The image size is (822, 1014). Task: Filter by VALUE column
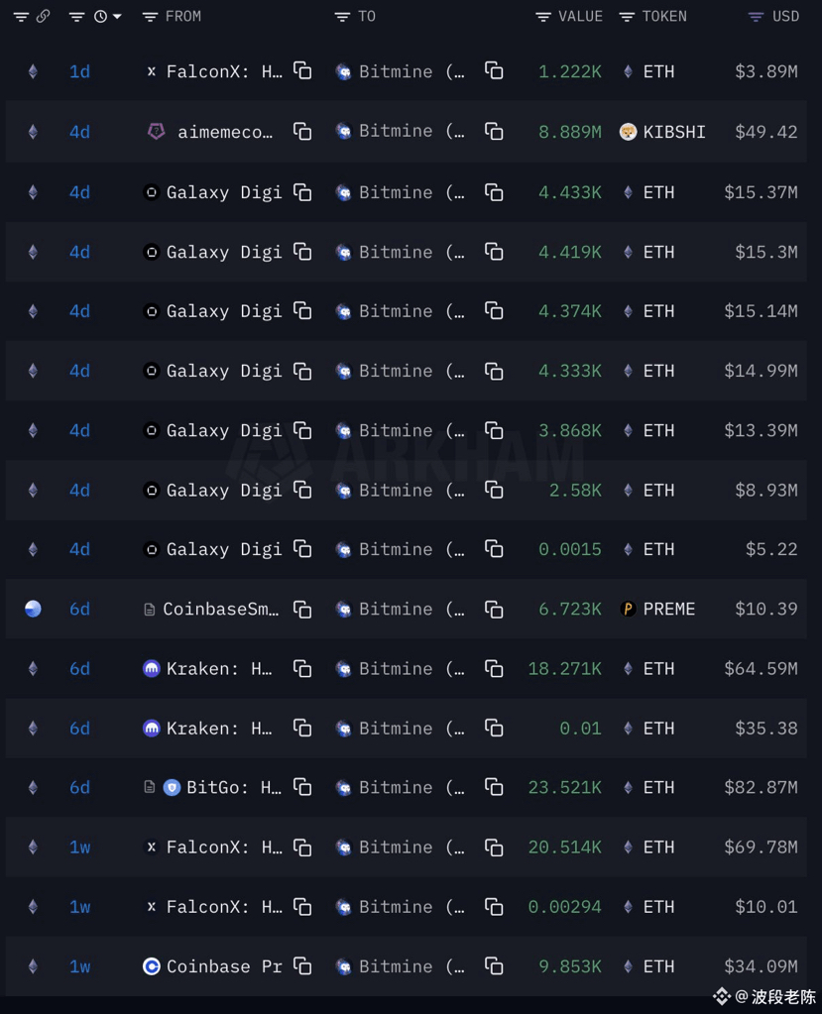tap(543, 17)
